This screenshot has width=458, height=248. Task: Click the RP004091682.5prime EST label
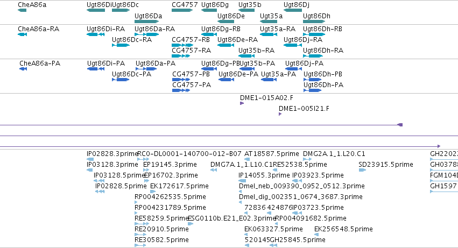click(x=311, y=219)
